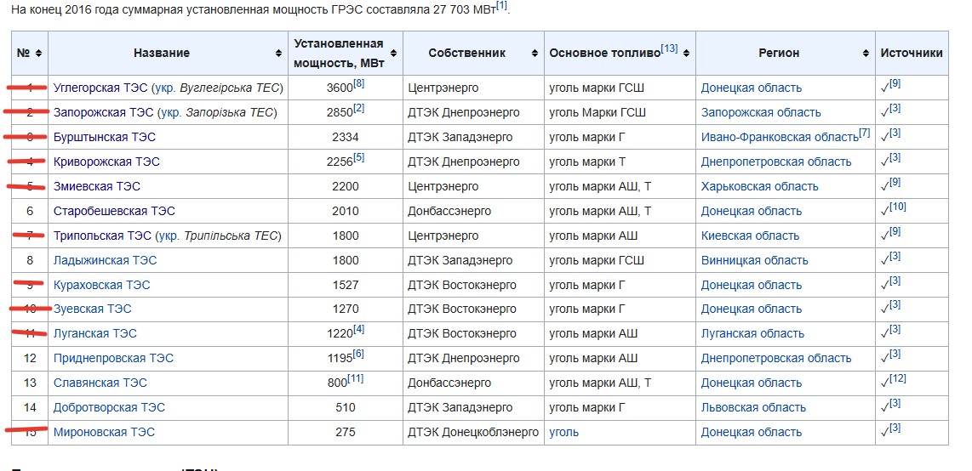Open source [12] in Славянская row
972x471 pixels.
click(x=898, y=378)
